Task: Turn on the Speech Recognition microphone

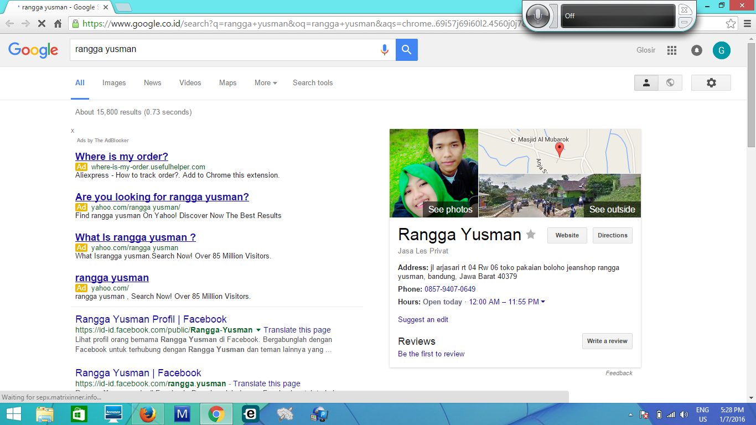Action: click(538, 16)
